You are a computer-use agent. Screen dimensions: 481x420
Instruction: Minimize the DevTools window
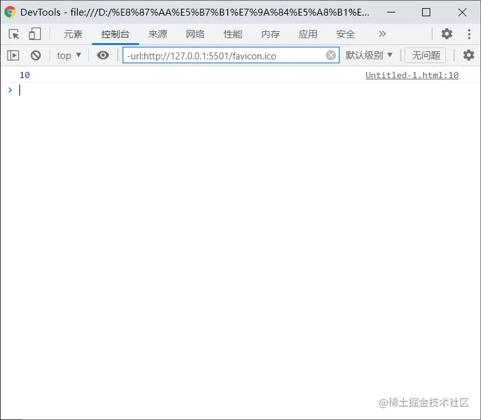391,12
